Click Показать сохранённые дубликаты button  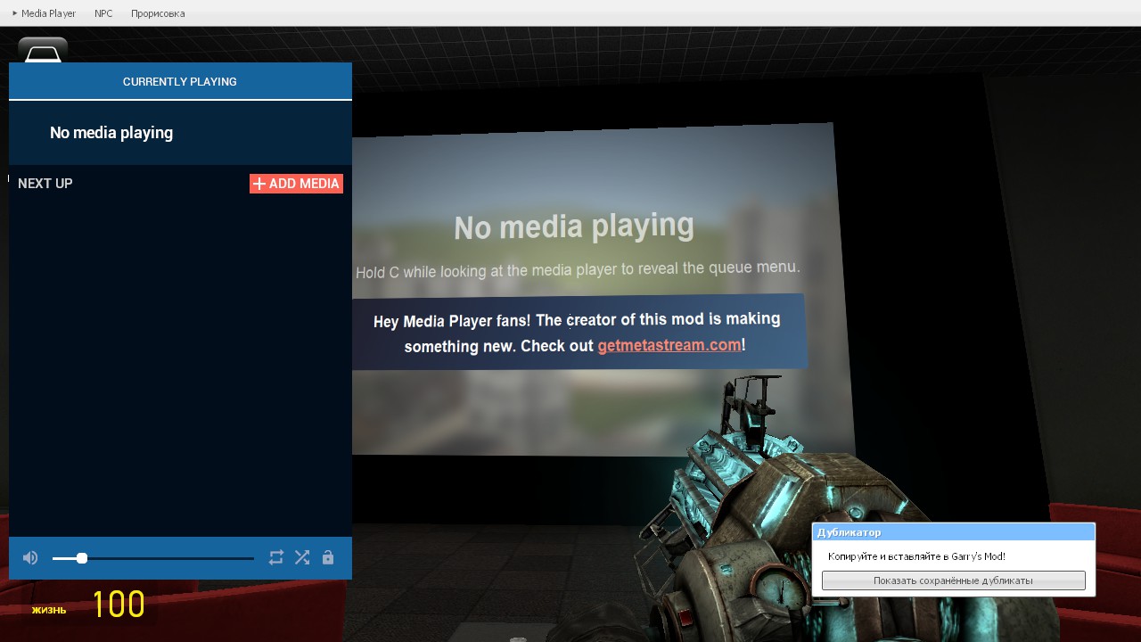click(954, 580)
